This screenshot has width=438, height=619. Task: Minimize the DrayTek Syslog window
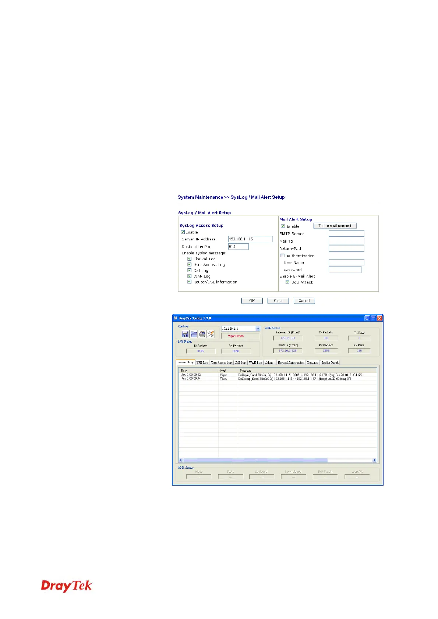click(367, 318)
